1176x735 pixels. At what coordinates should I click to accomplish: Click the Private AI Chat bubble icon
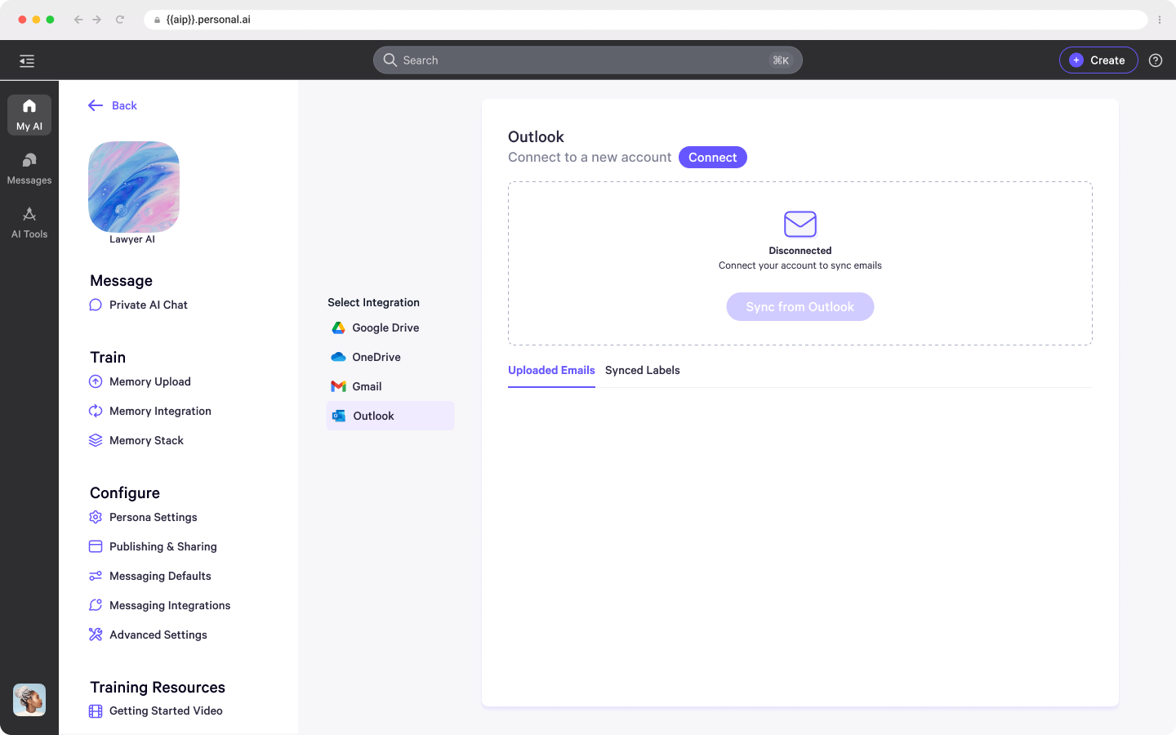[96, 305]
